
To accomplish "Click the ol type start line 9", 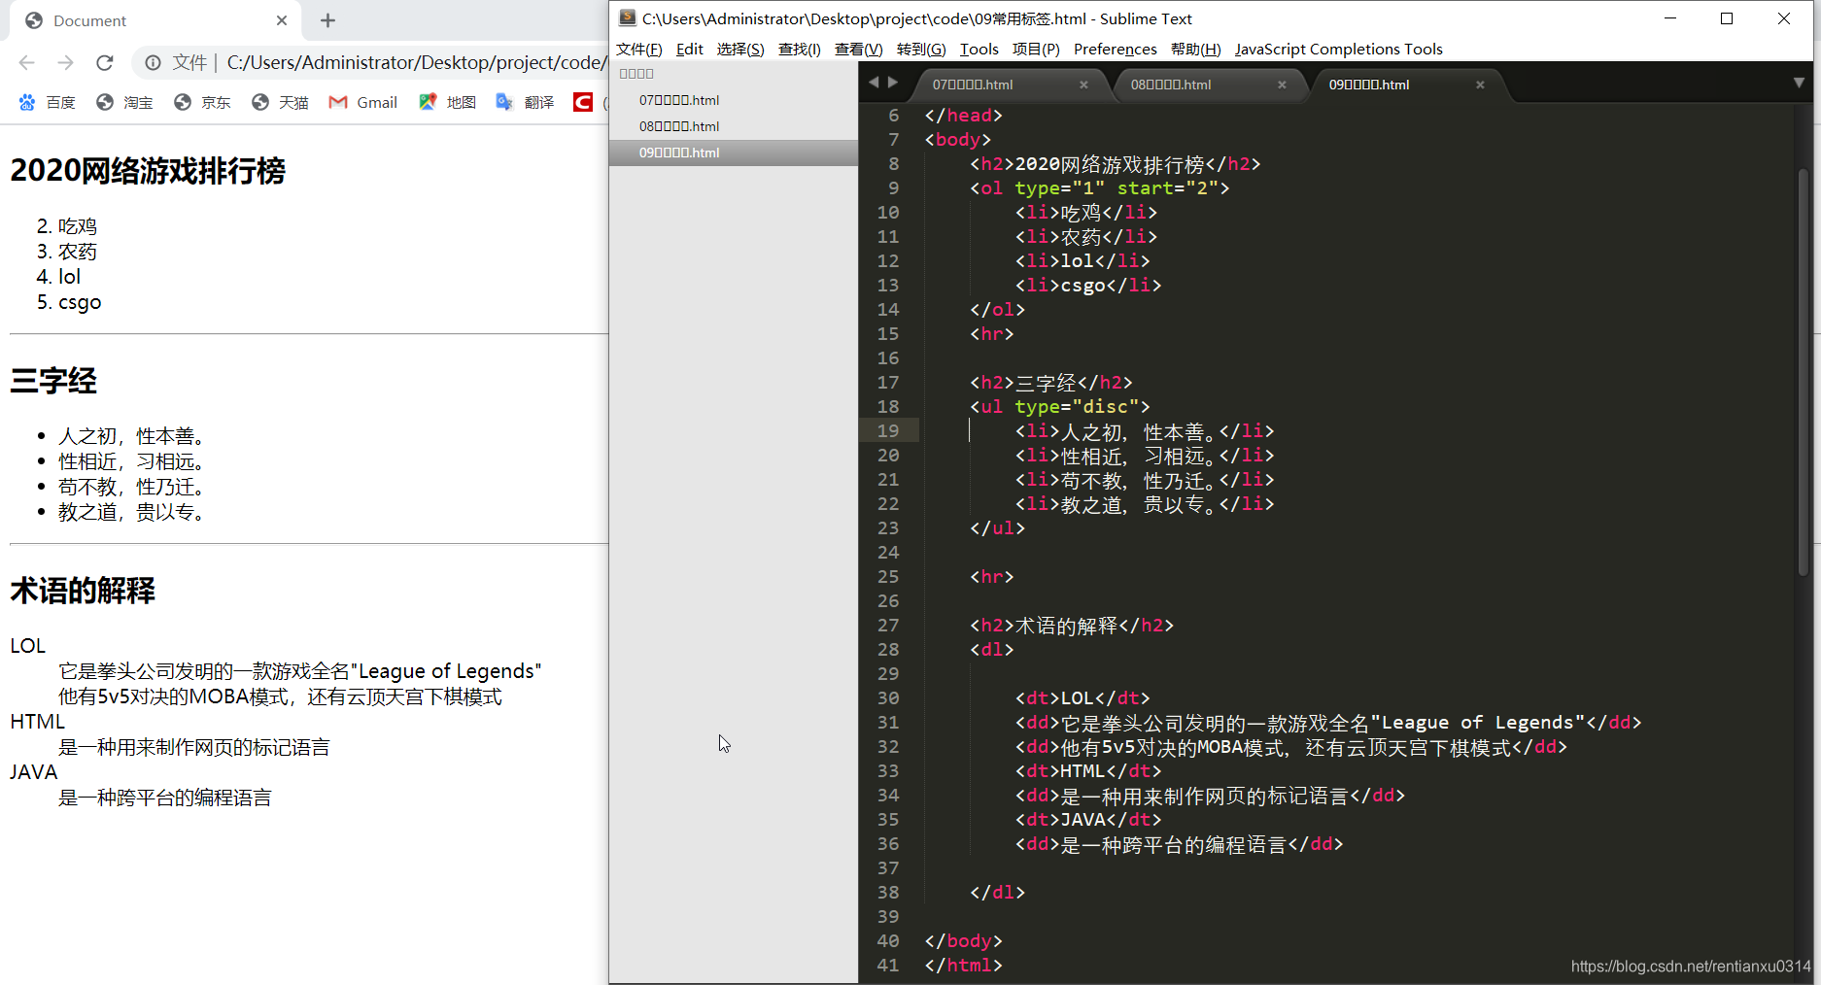I will point(1099,188).
